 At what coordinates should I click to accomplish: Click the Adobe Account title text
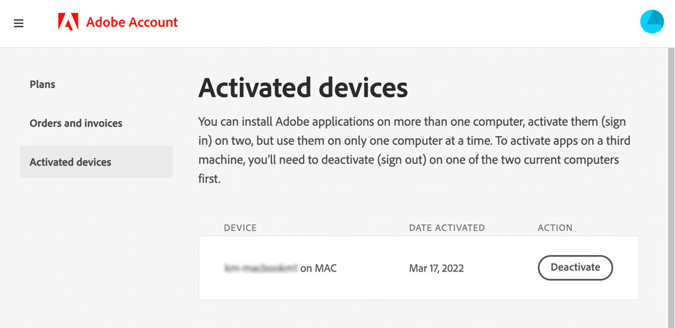pyautogui.click(x=132, y=22)
